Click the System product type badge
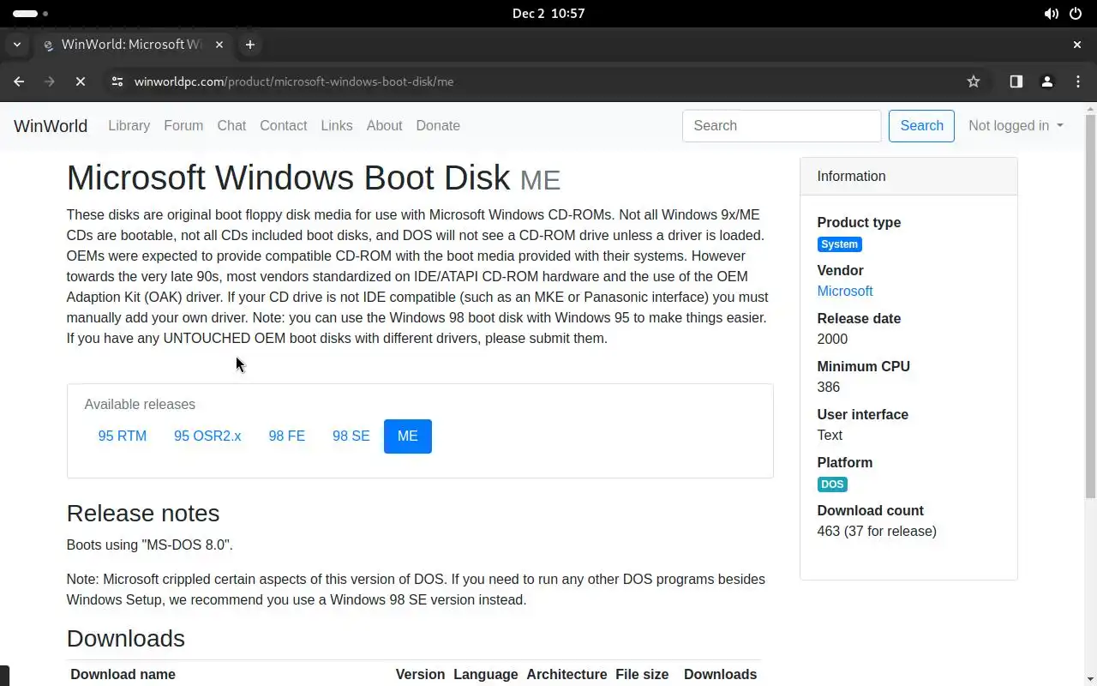Viewport: 1097px width, 686px height. (840, 244)
